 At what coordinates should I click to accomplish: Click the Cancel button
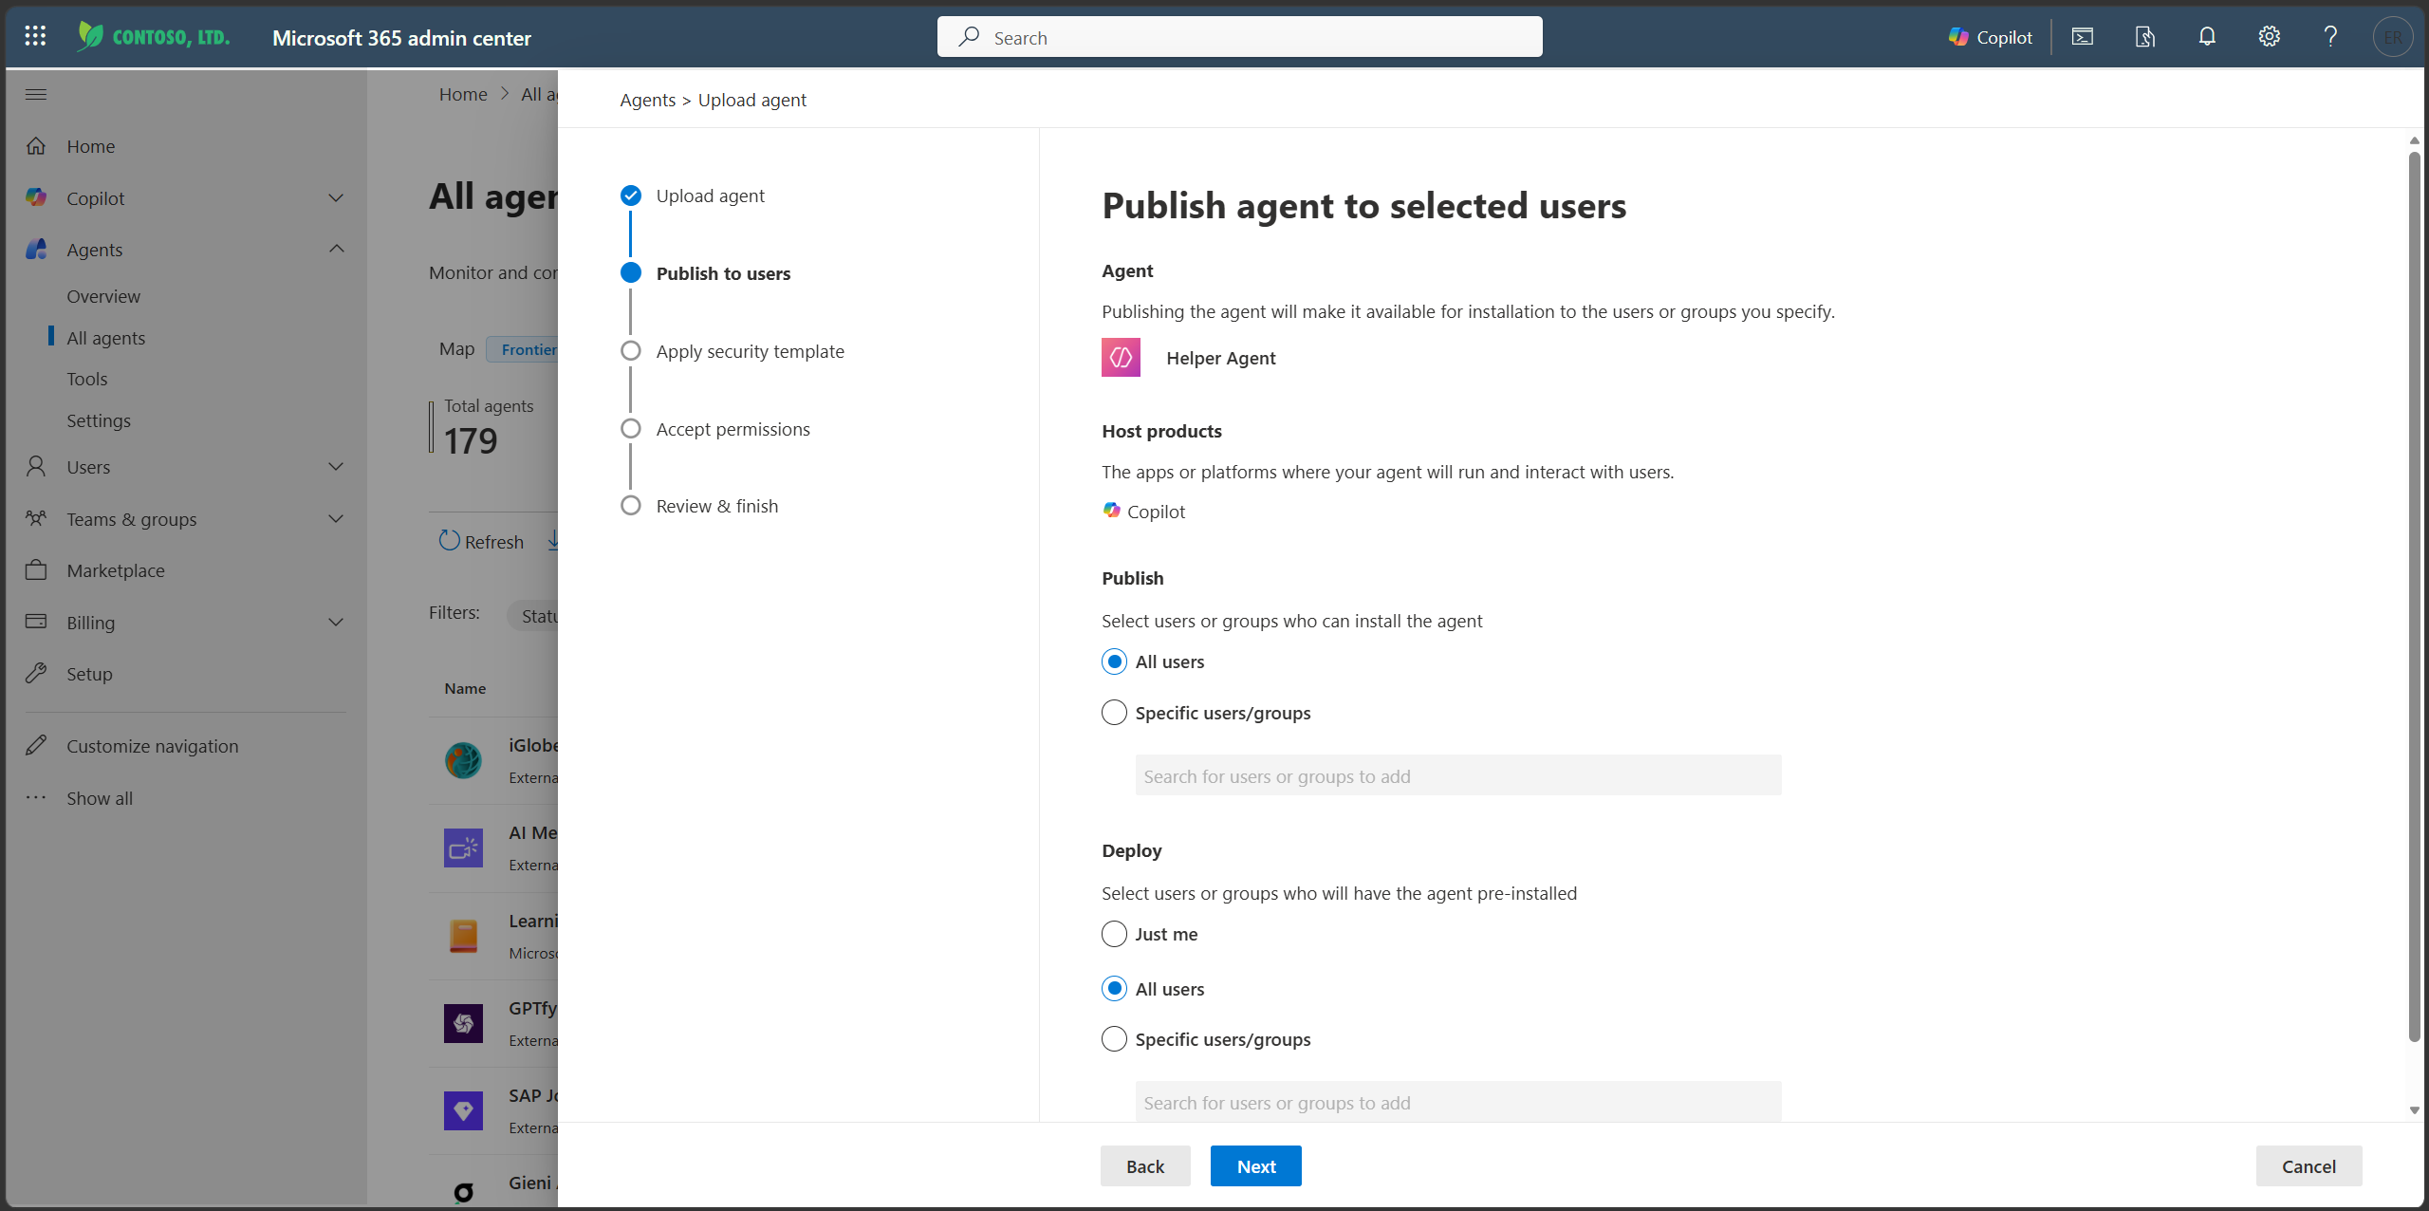[x=2308, y=1166]
